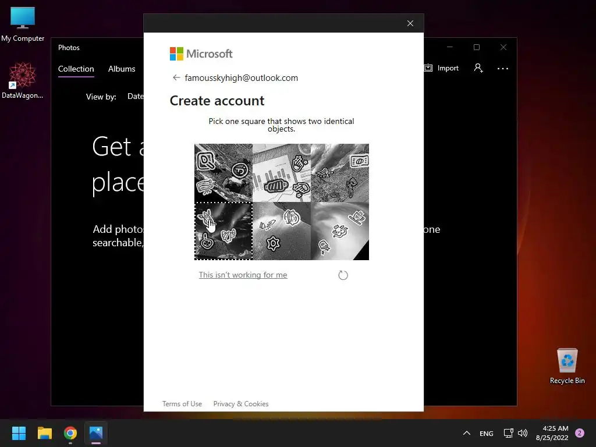Close the Photos window

click(503, 47)
